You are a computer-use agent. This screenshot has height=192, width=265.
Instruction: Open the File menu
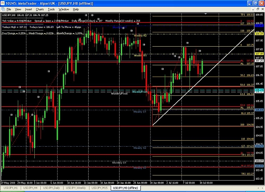tap(9, 9)
